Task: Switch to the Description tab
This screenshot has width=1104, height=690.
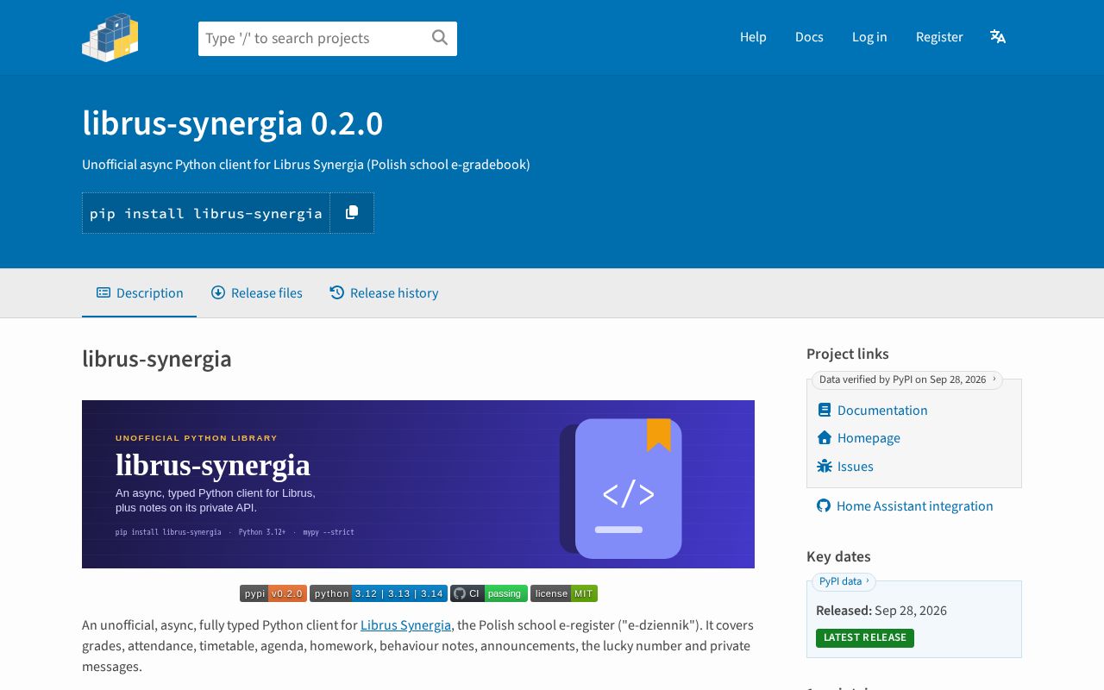Action: [140, 293]
